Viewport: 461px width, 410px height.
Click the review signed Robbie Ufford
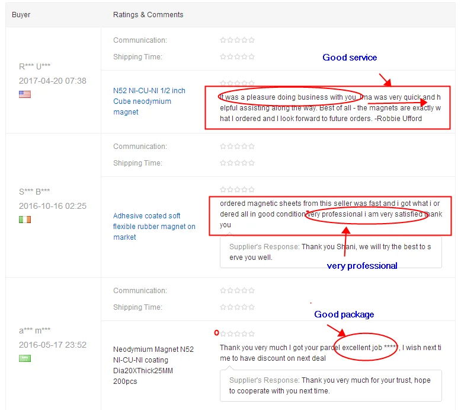point(331,108)
